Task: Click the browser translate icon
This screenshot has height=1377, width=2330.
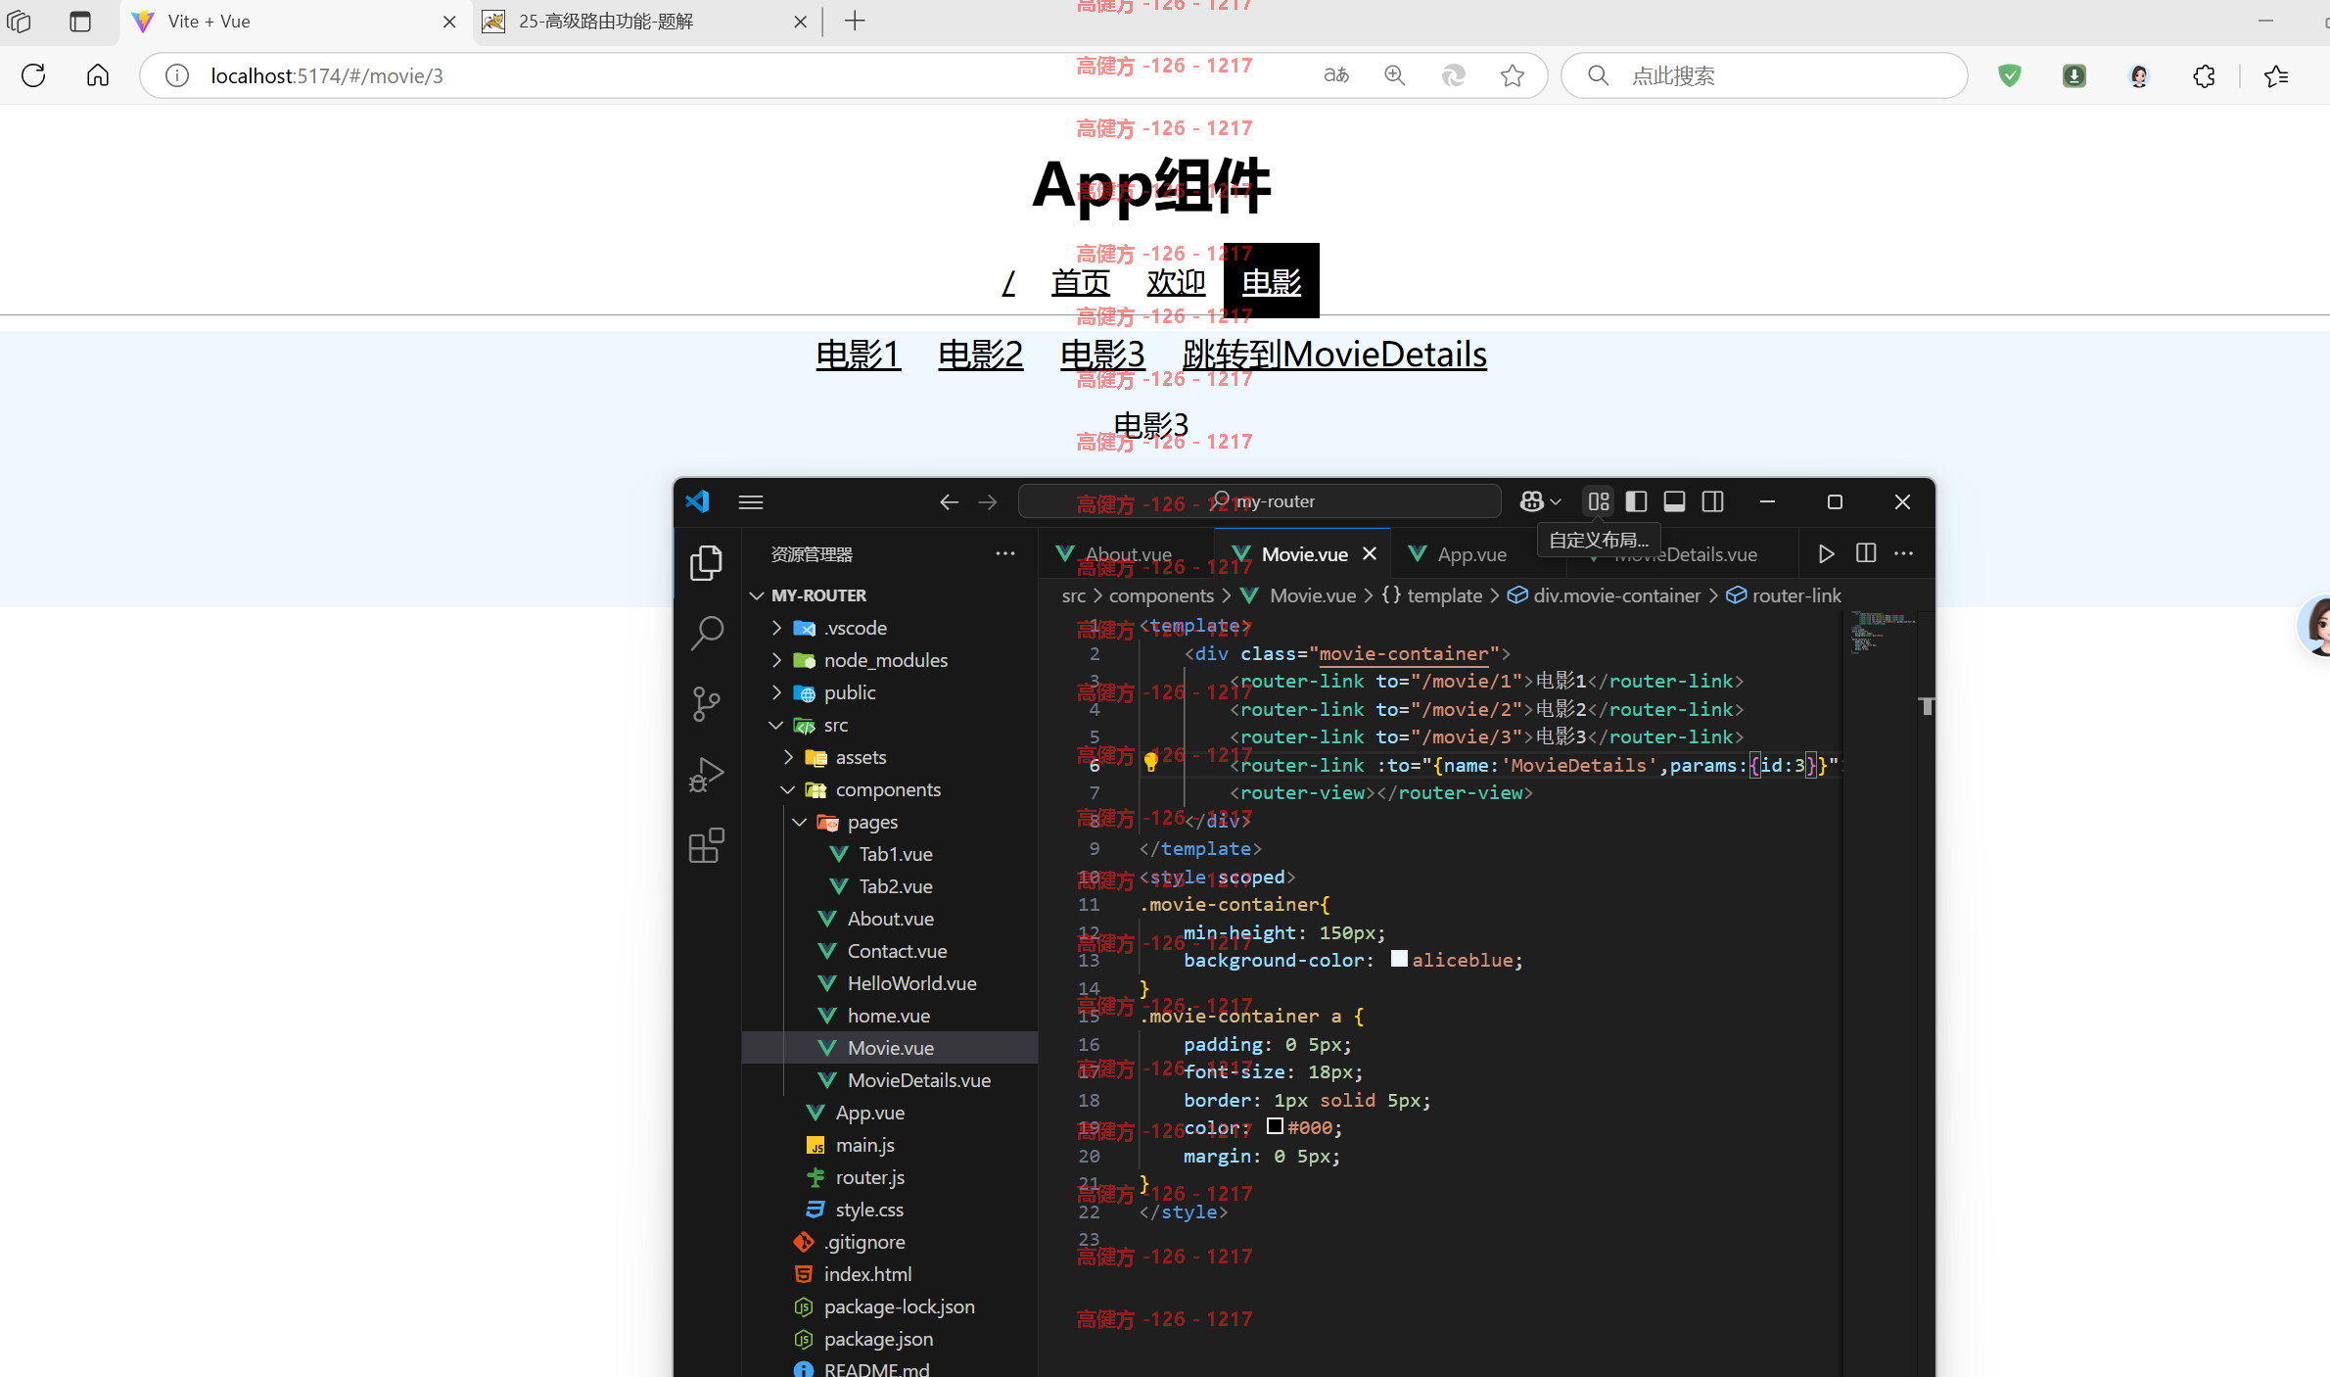Action: (1336, 75)
